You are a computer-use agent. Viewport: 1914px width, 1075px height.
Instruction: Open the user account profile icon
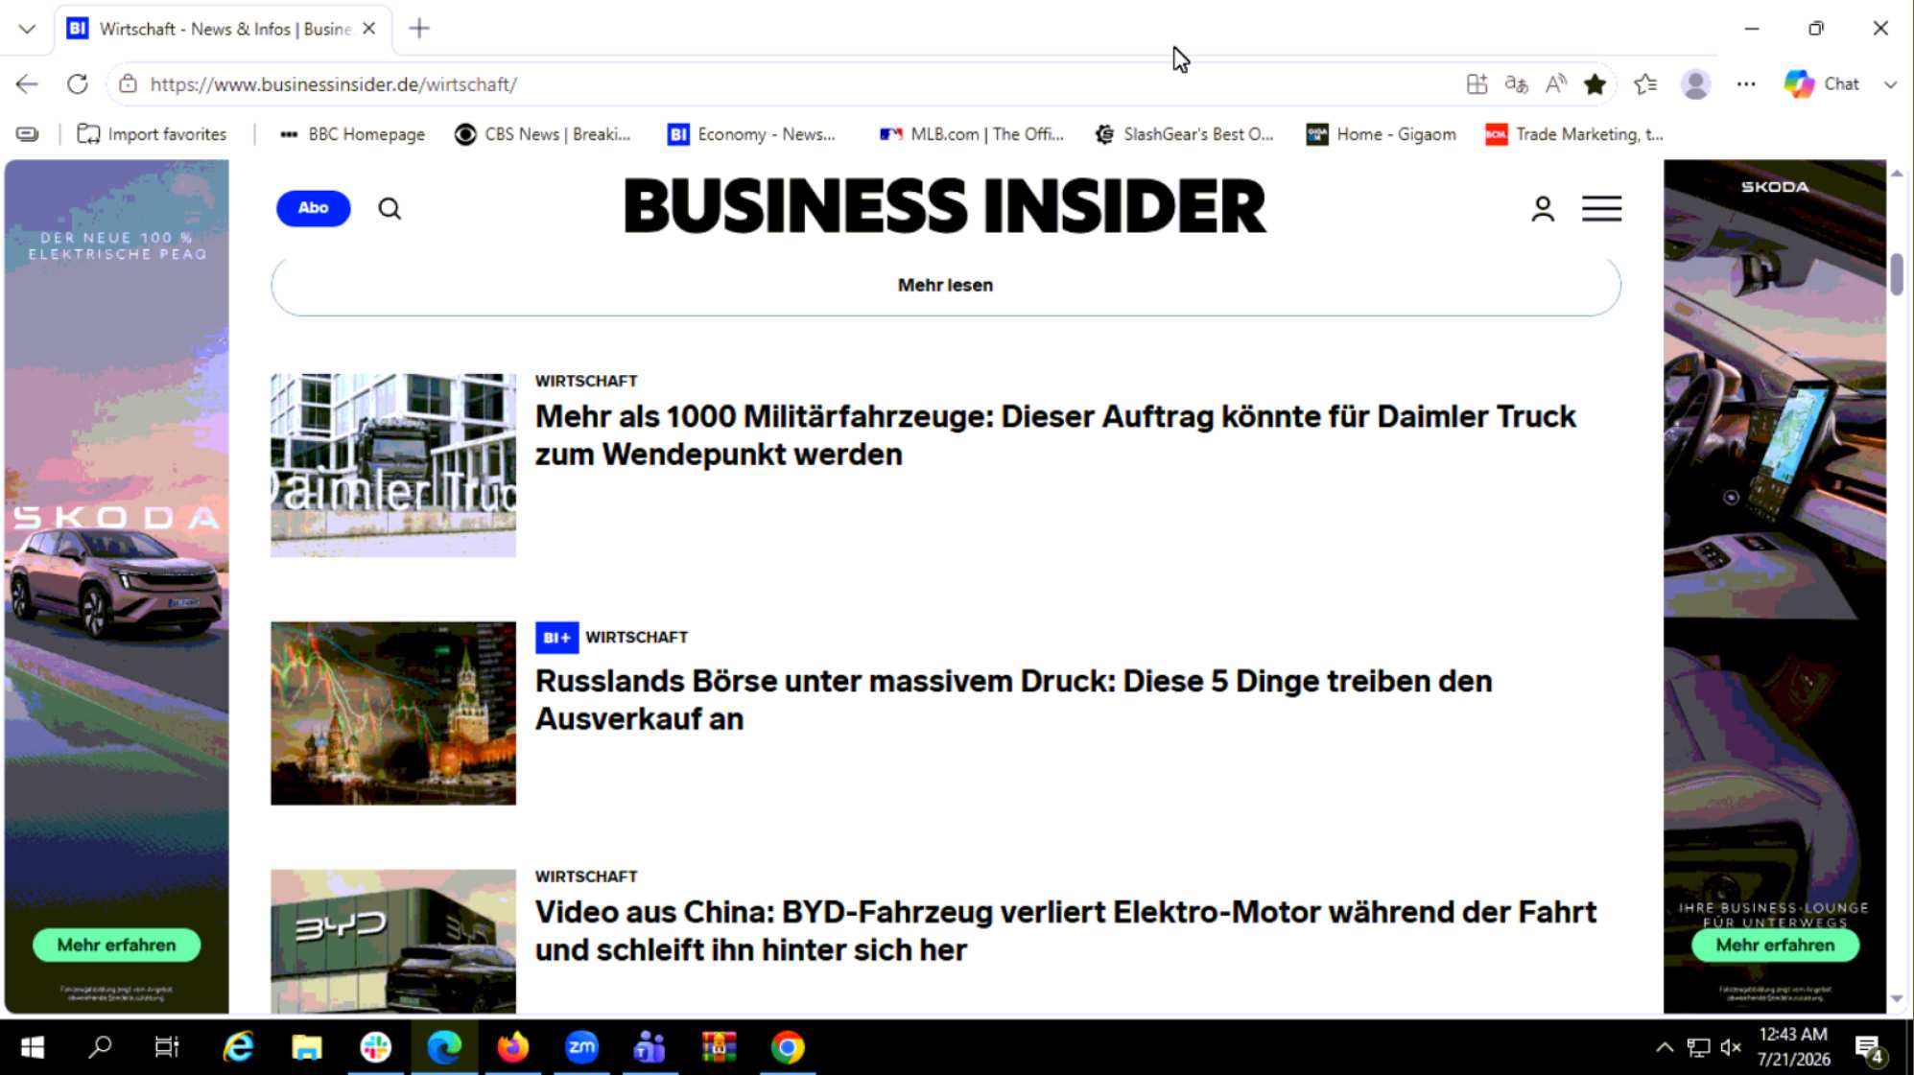pyautogui.click(x=1543, y=208)
